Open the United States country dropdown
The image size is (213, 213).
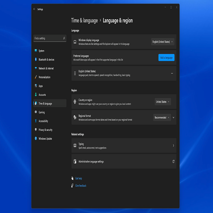click(x=162, y=102)
